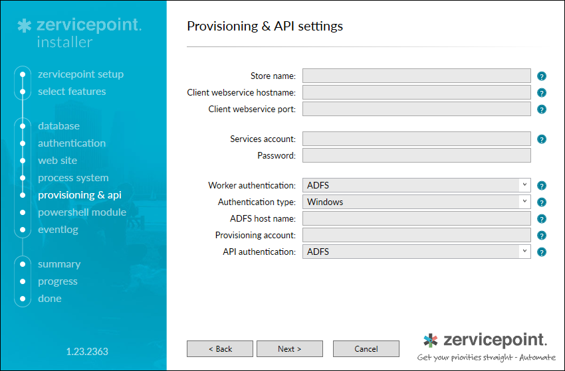Image resolution: width=565 pixels, height=371 pixels.
Task: Go to the database step in sidebar
Action: 58,126
